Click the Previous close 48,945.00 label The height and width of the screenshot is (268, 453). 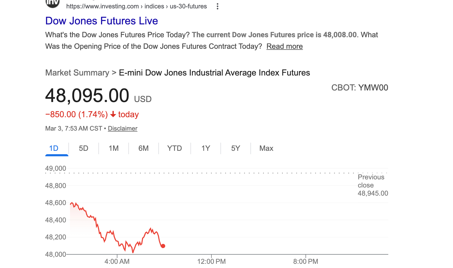(373, 185)
